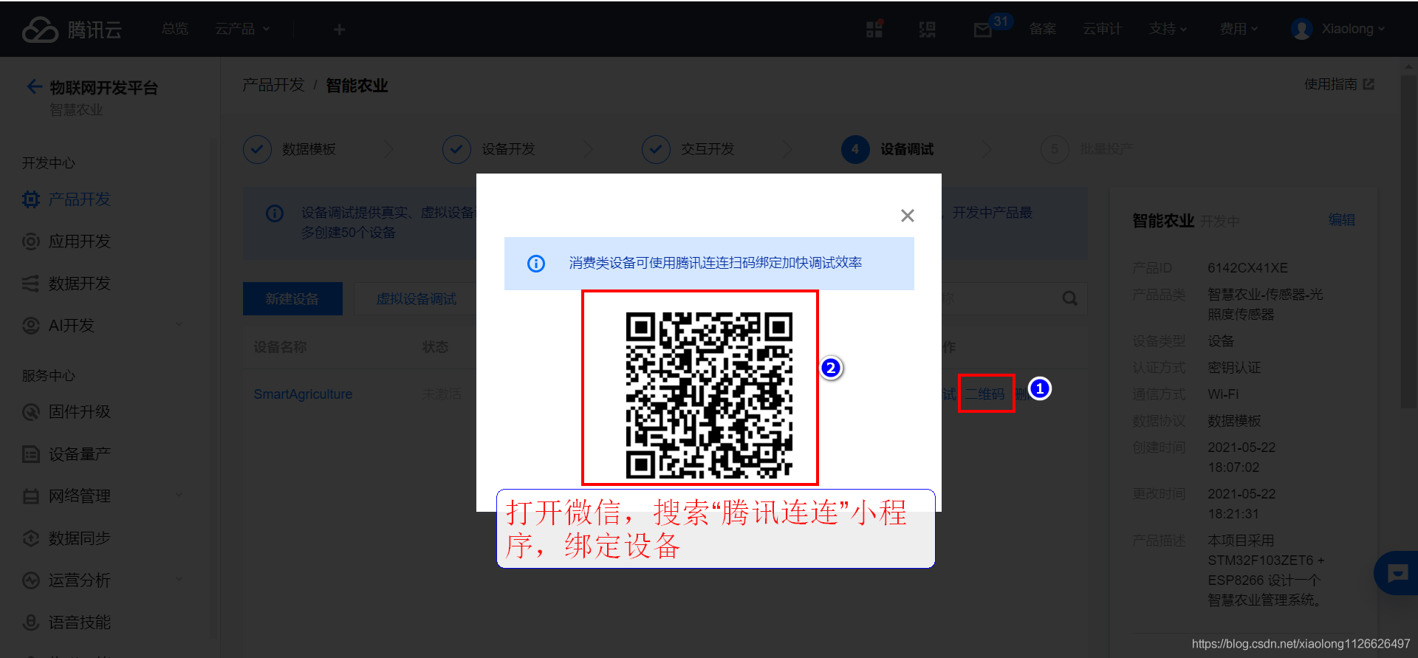The width and height of the screenshot is (1418, 658).
Task: Click 产品开发 in the breadcrumb
Action: [273, 85]
